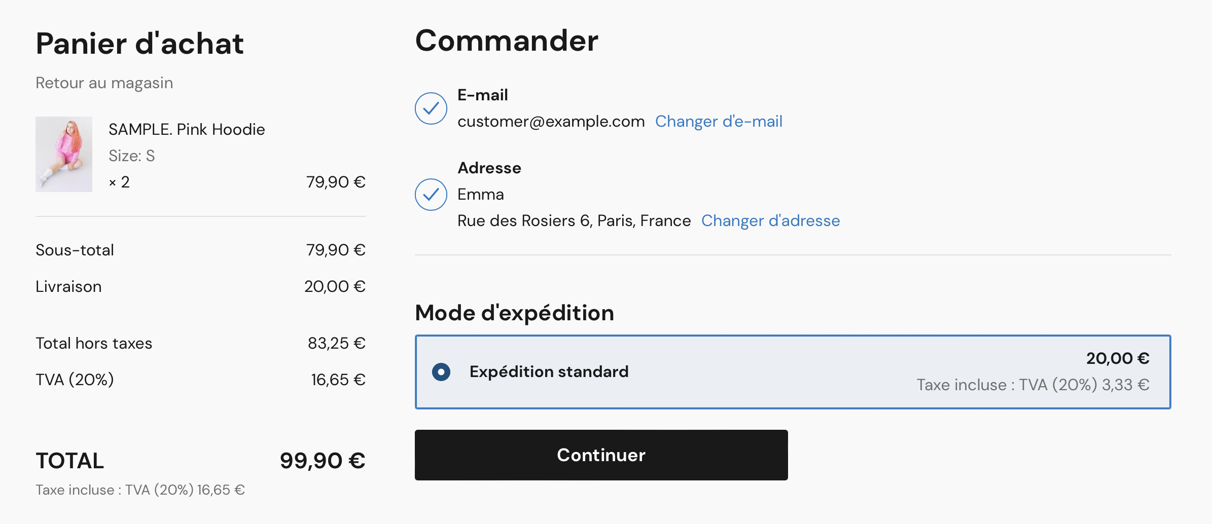Go back via Retour au magasin
1212x524 pixels.
coord(104,83)
